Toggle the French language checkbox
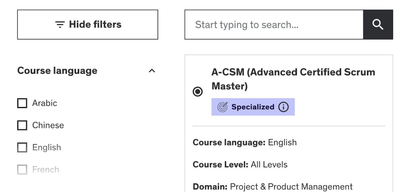 pyautogui.click(x=22, y=170)
